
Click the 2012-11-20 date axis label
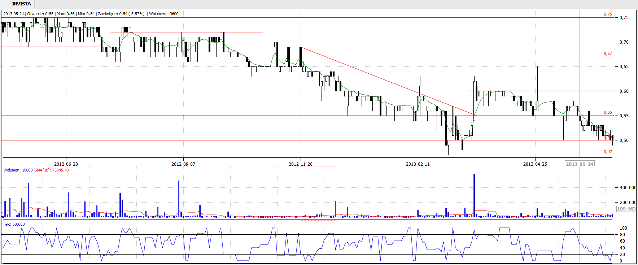pyautogui.click(x=300, y=164)
